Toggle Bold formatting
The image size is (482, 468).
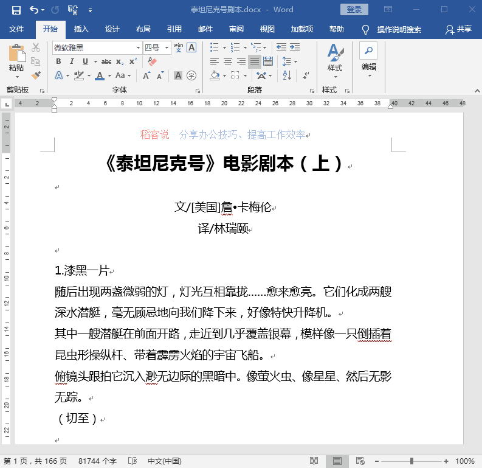point(58,61)
